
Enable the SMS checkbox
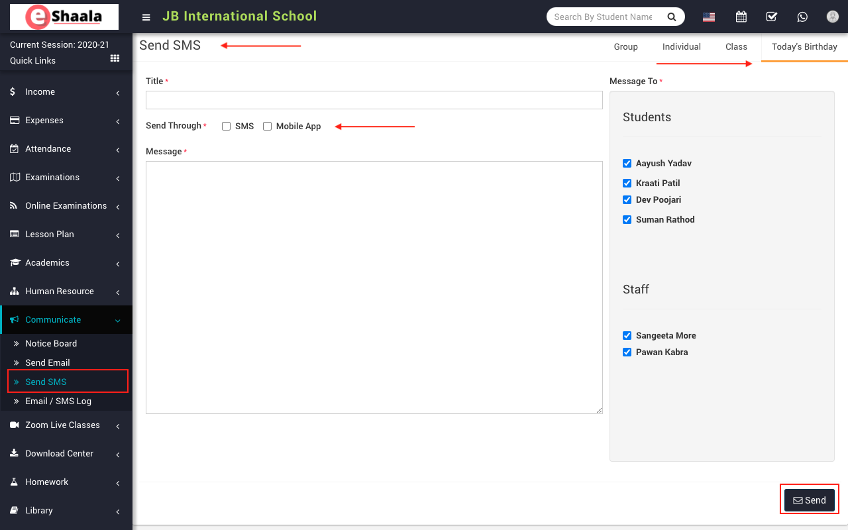[227, 127]
